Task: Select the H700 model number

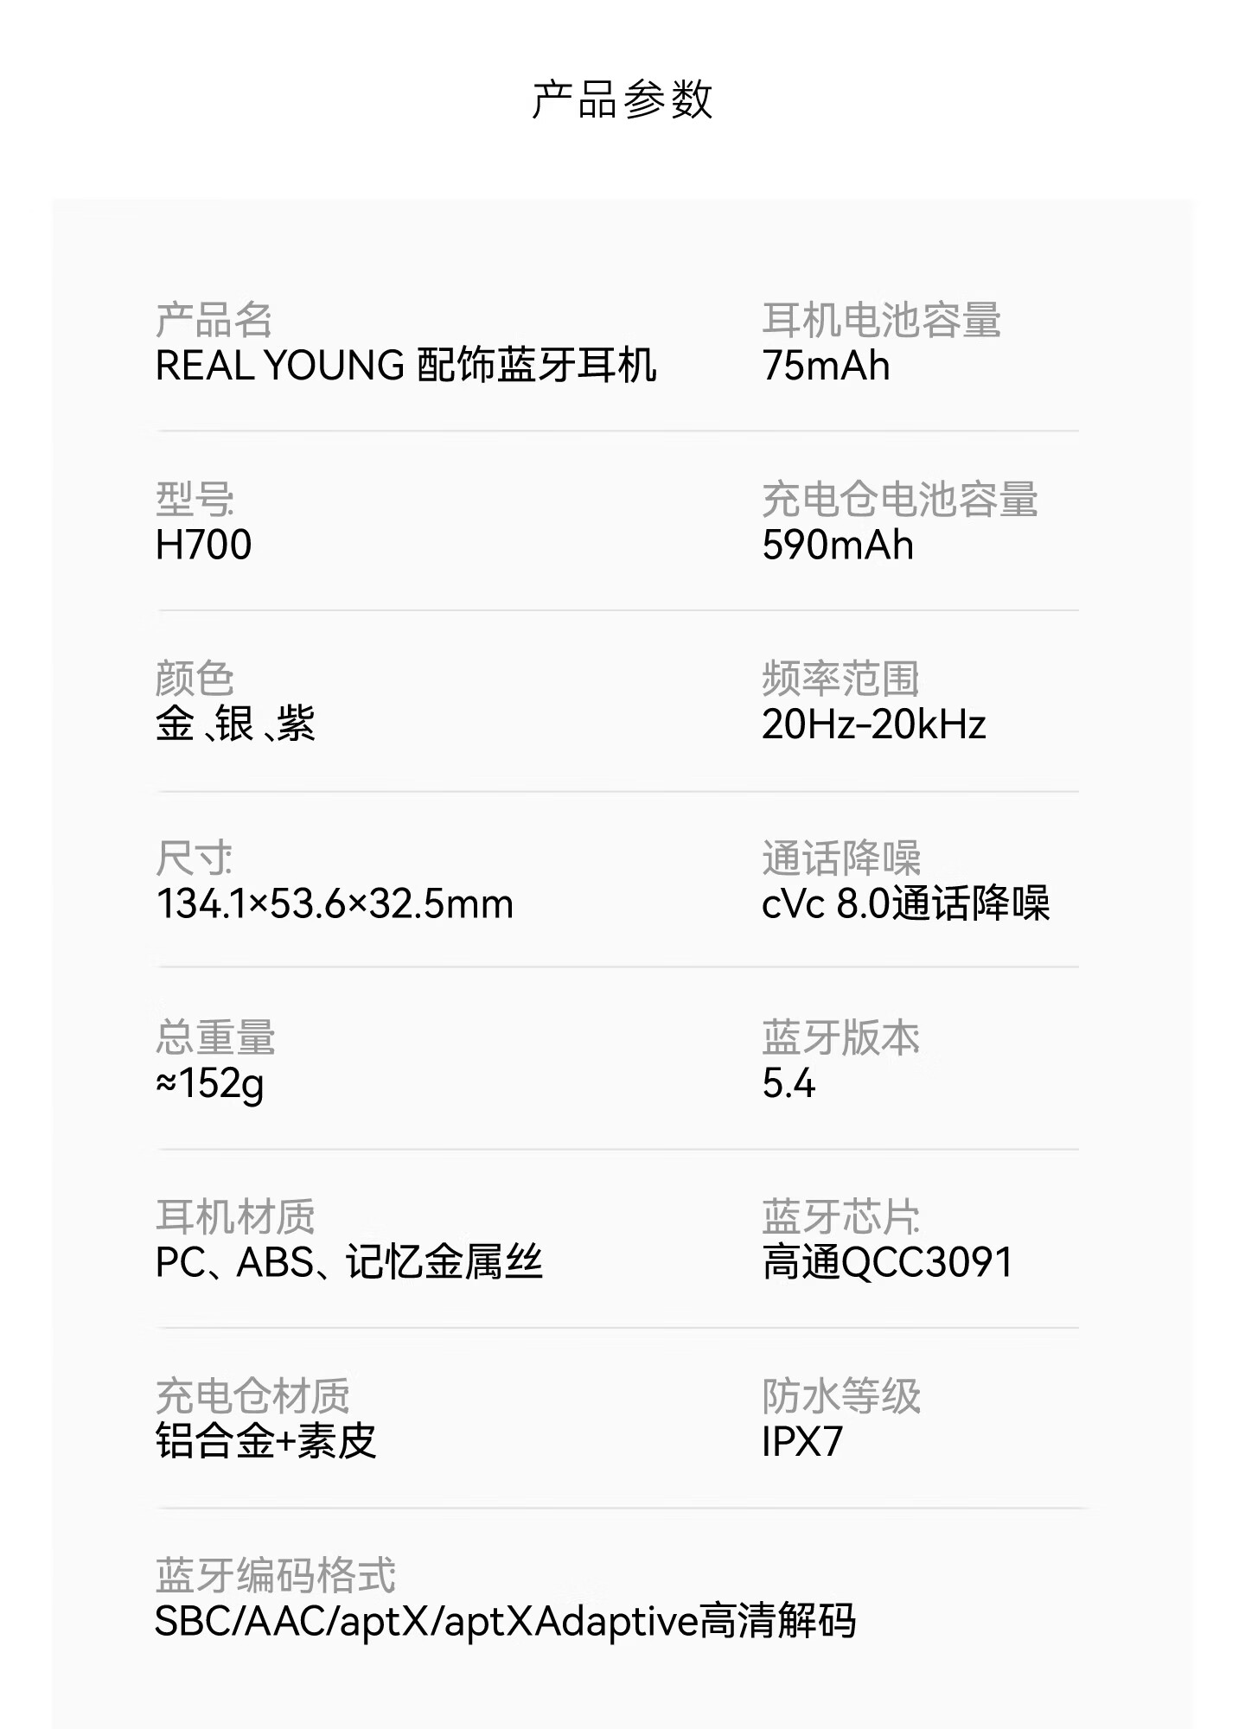Action: coord(203,545)
